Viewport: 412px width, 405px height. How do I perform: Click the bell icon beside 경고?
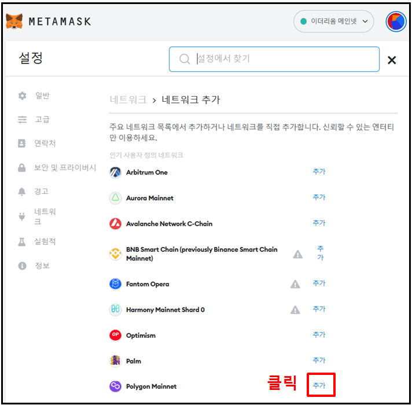(x=22, y=192)
